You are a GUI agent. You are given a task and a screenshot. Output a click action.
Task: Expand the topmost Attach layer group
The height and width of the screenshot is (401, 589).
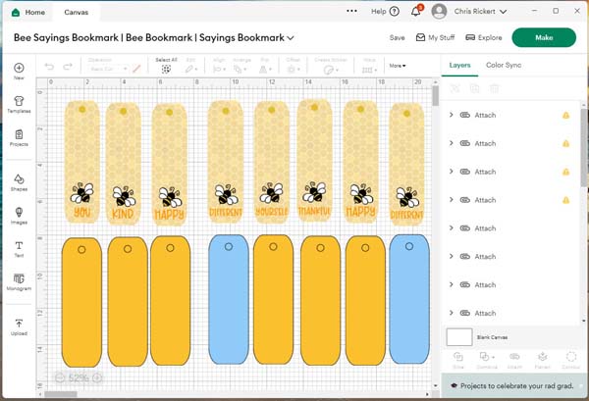(x=452, y=115)
